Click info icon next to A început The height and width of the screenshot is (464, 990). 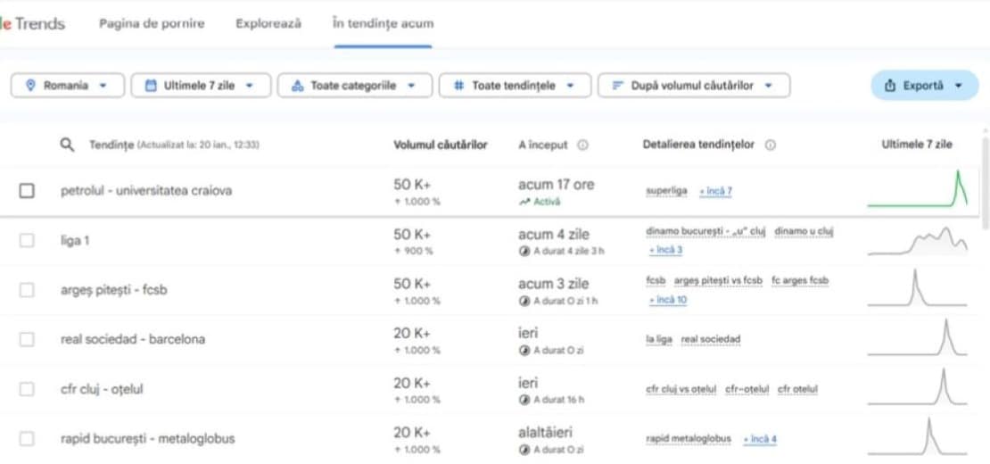(582, 145)
